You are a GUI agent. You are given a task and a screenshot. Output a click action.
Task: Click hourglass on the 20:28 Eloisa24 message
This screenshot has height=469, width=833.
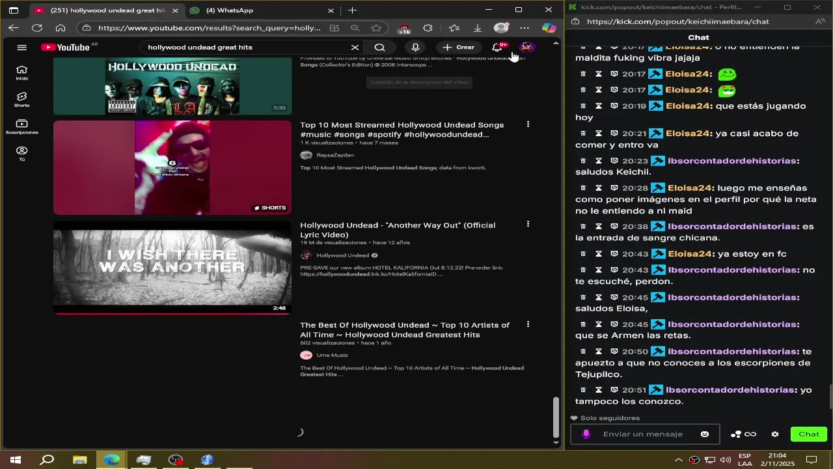click(599, 188)
